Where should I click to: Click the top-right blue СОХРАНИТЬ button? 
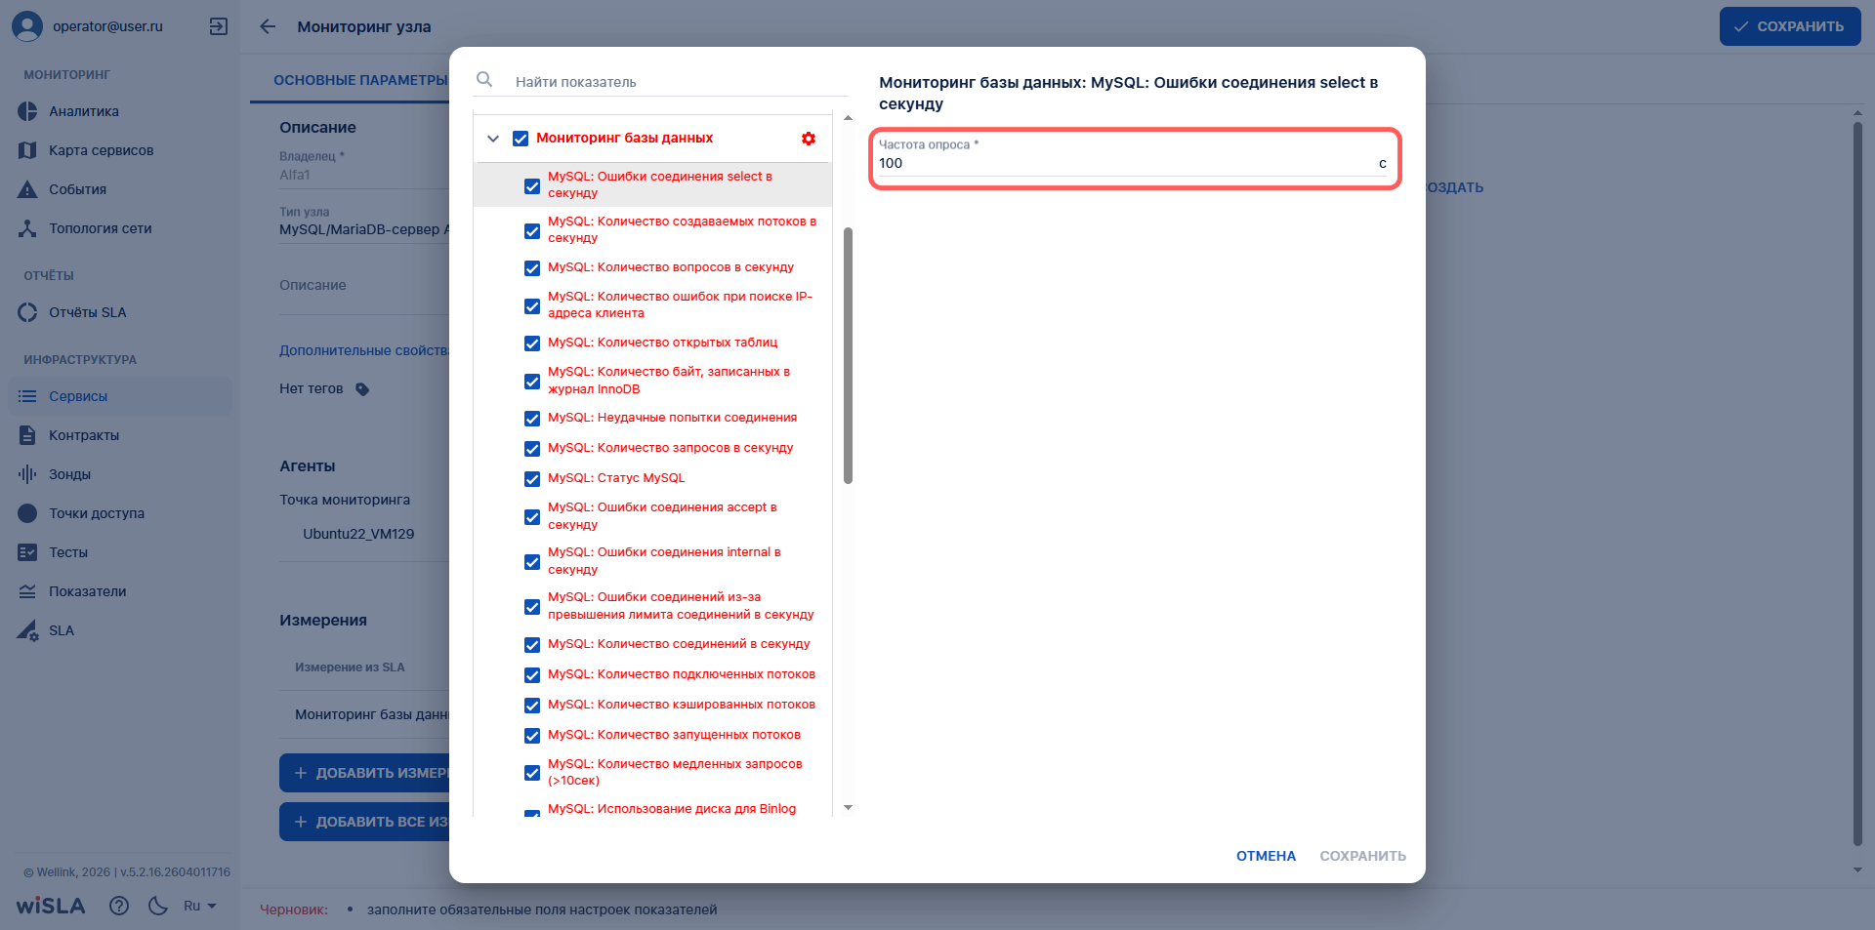1790,26
